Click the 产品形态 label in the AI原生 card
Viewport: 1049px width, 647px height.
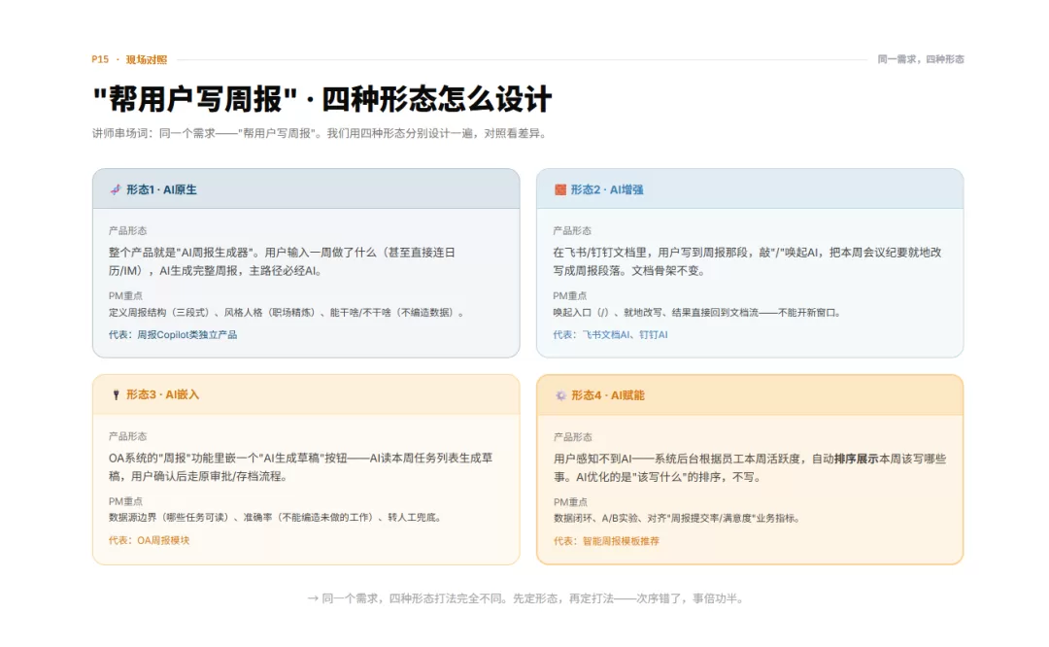click(x=127, y=231)
